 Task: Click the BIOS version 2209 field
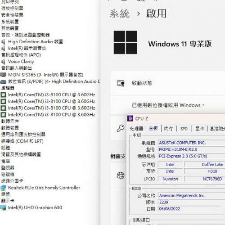[192, 202]
